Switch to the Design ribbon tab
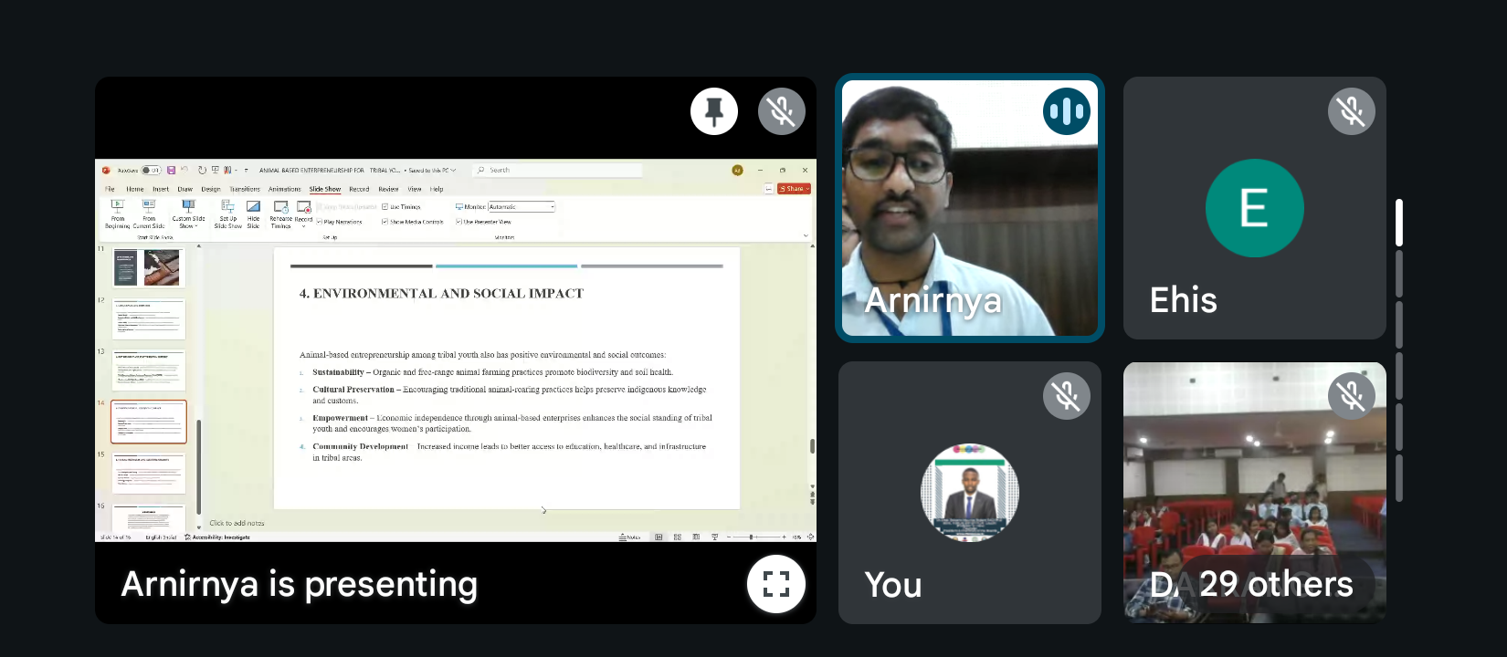This screenshot has width=1507, height=657. 211,189
